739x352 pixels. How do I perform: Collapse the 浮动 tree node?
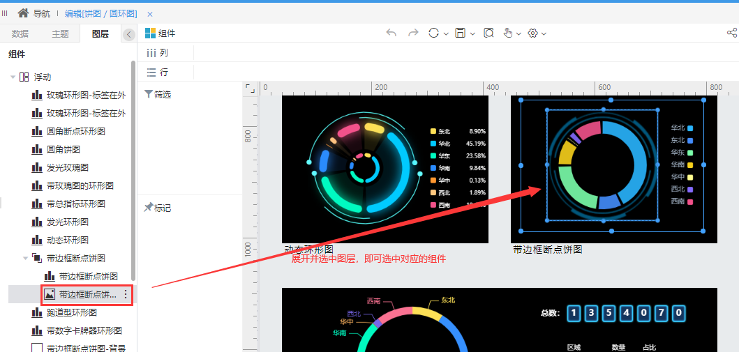coord(13,77)
